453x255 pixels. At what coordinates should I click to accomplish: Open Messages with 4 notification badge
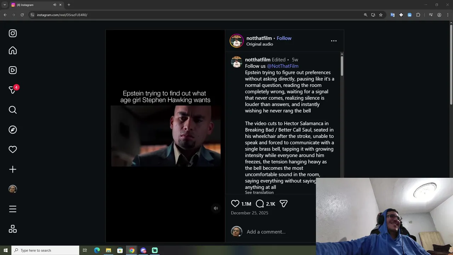click(13, 90)
